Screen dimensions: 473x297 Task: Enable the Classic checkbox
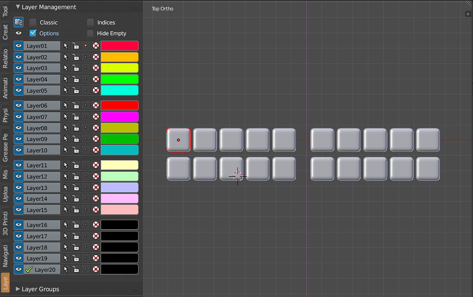[33, 22]
